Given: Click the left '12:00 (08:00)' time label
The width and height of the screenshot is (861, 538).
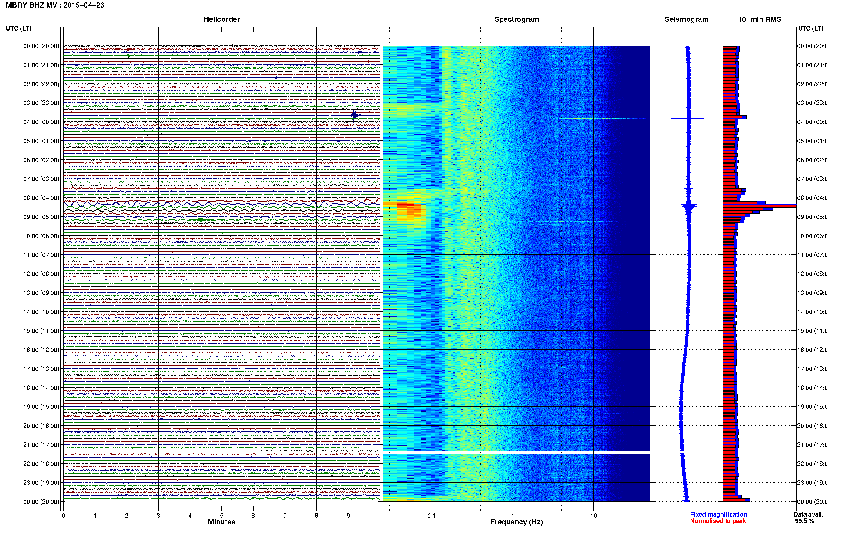Looking at the screenshot, I should click(41, 274).
